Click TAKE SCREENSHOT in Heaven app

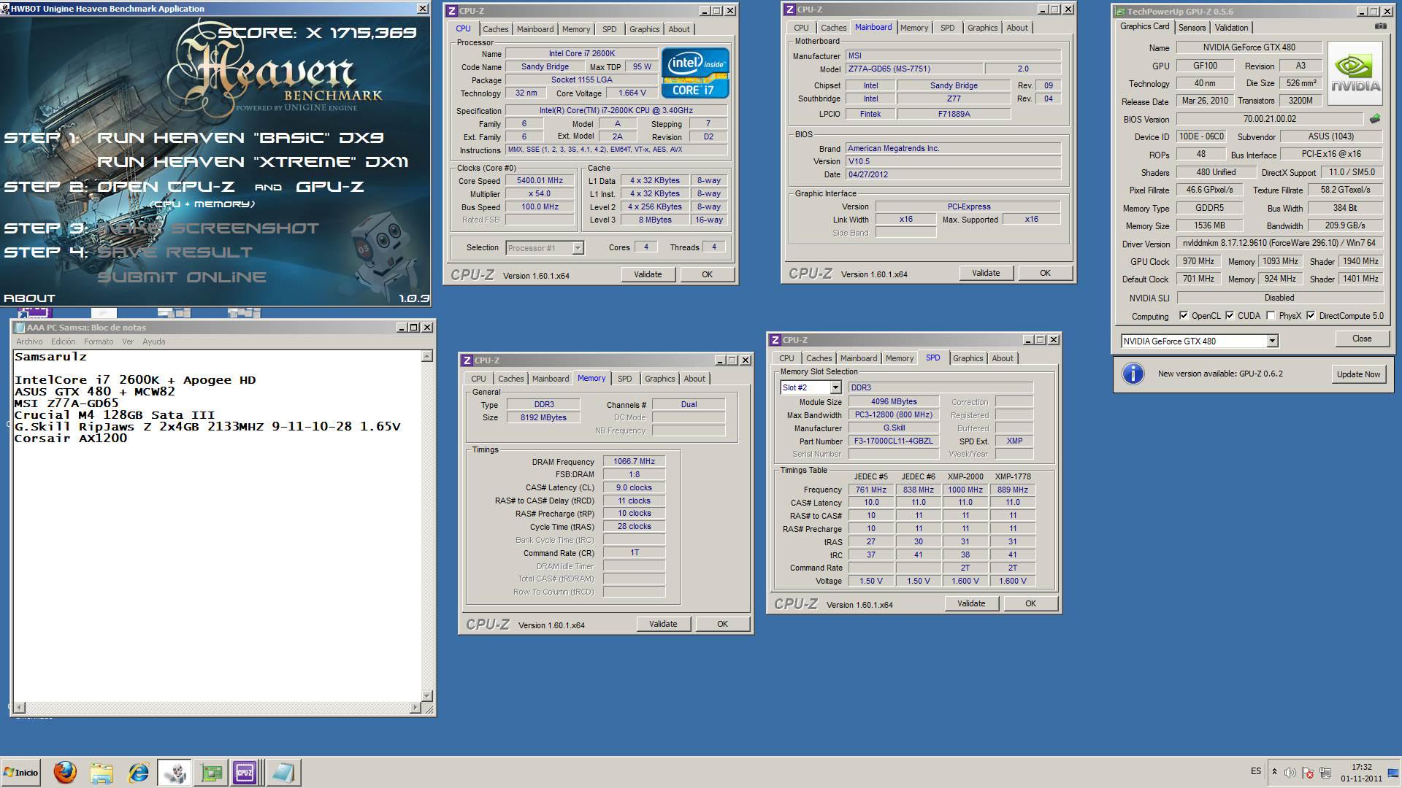(x=208, y=228)
